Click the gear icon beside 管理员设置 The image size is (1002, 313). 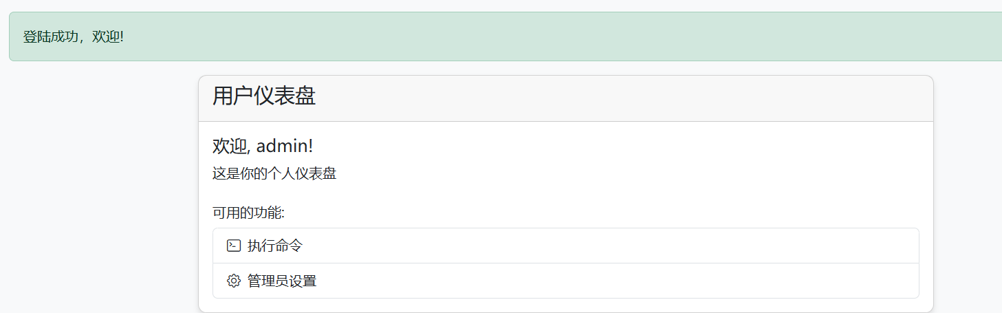[234, 281]
